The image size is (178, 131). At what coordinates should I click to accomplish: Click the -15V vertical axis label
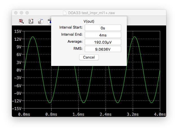point(17,109)
